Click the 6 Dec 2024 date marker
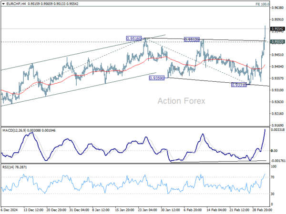 tap(10, 210)
